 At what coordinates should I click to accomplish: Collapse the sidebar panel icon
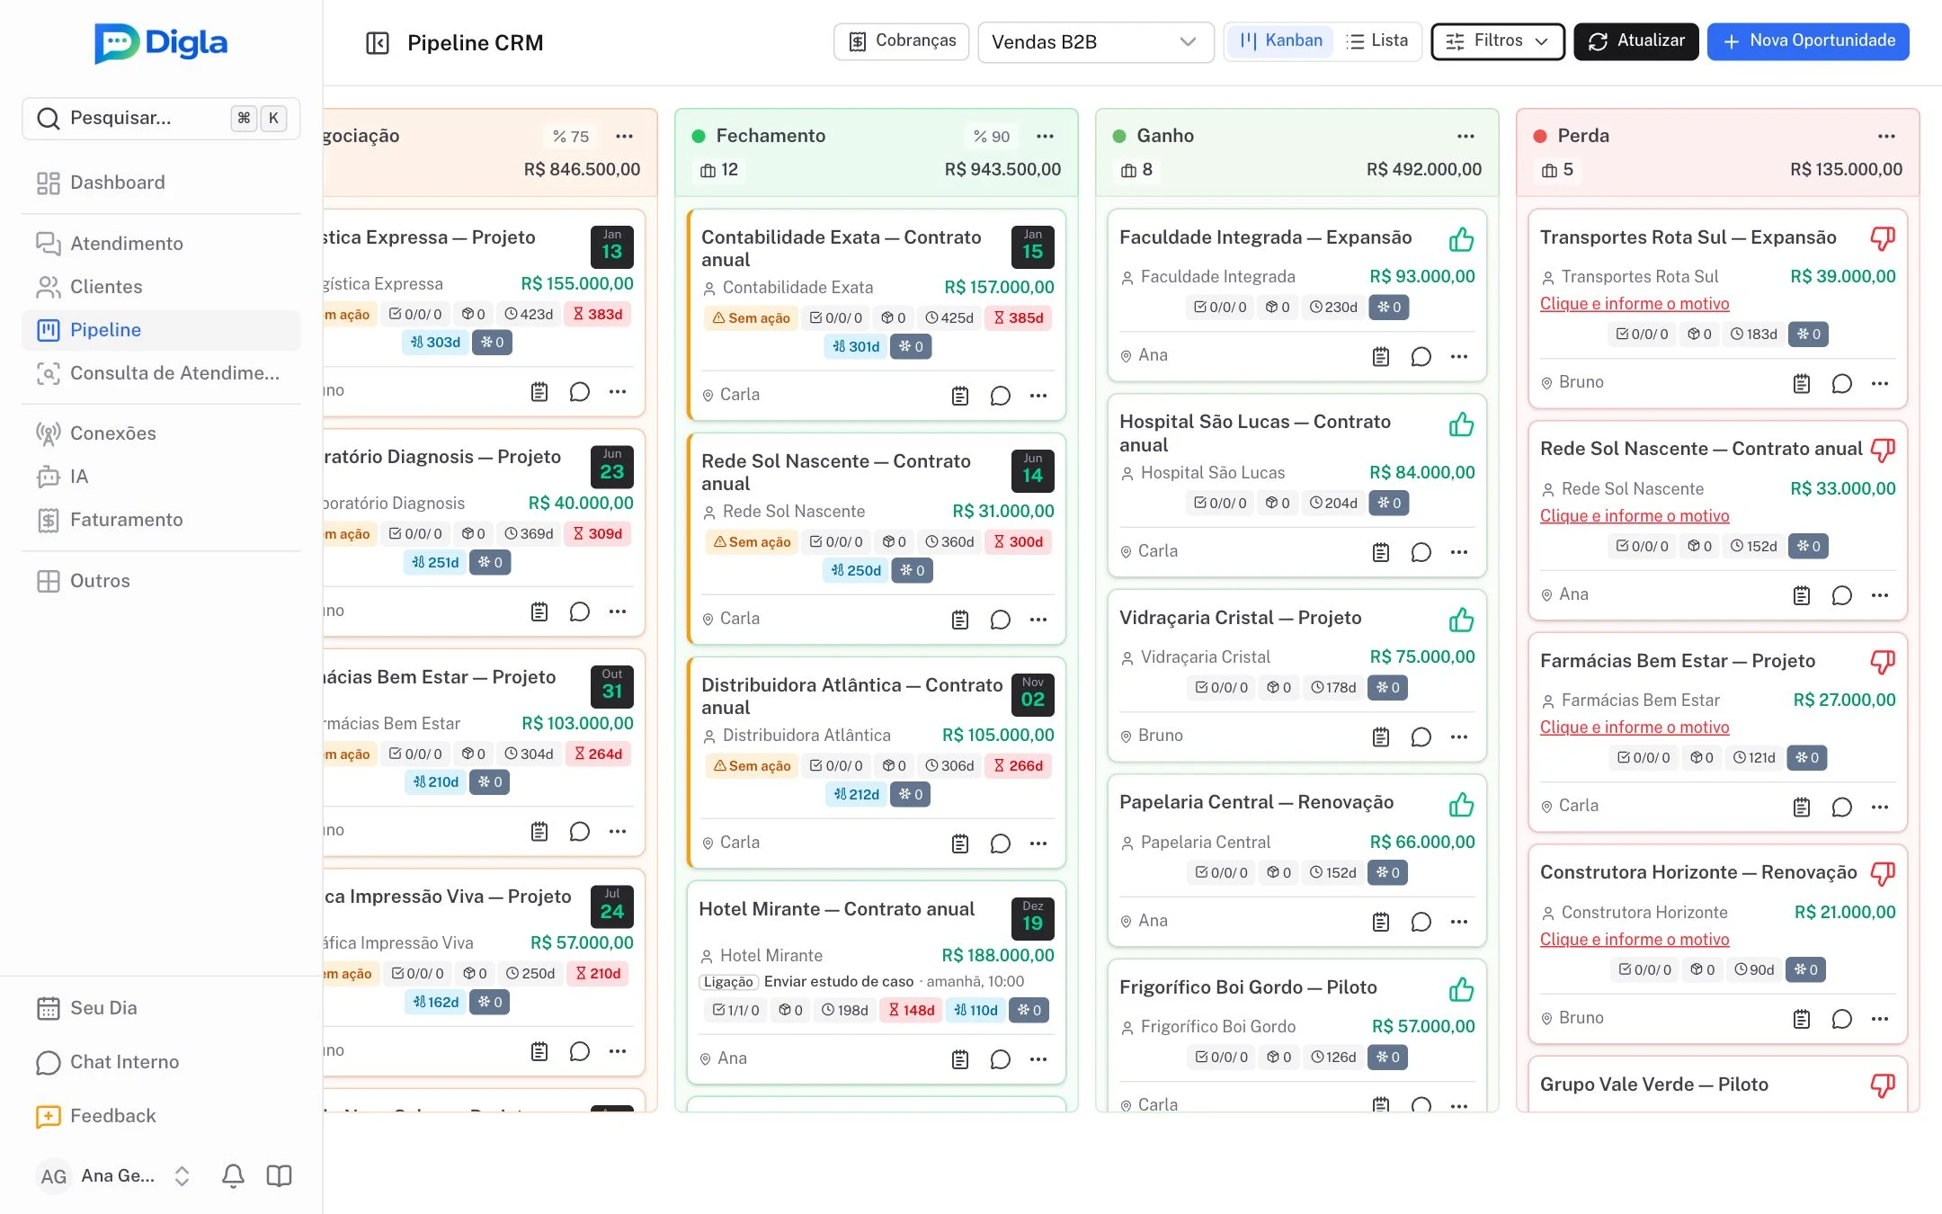(378, 42)
